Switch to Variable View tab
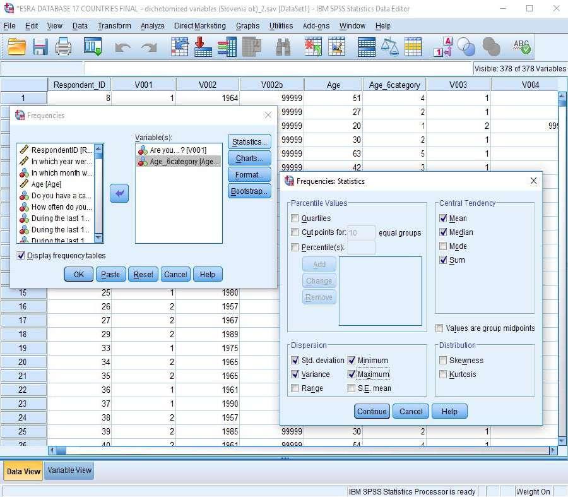The height and width of the screenshot is (497, 568). (69, 470)
